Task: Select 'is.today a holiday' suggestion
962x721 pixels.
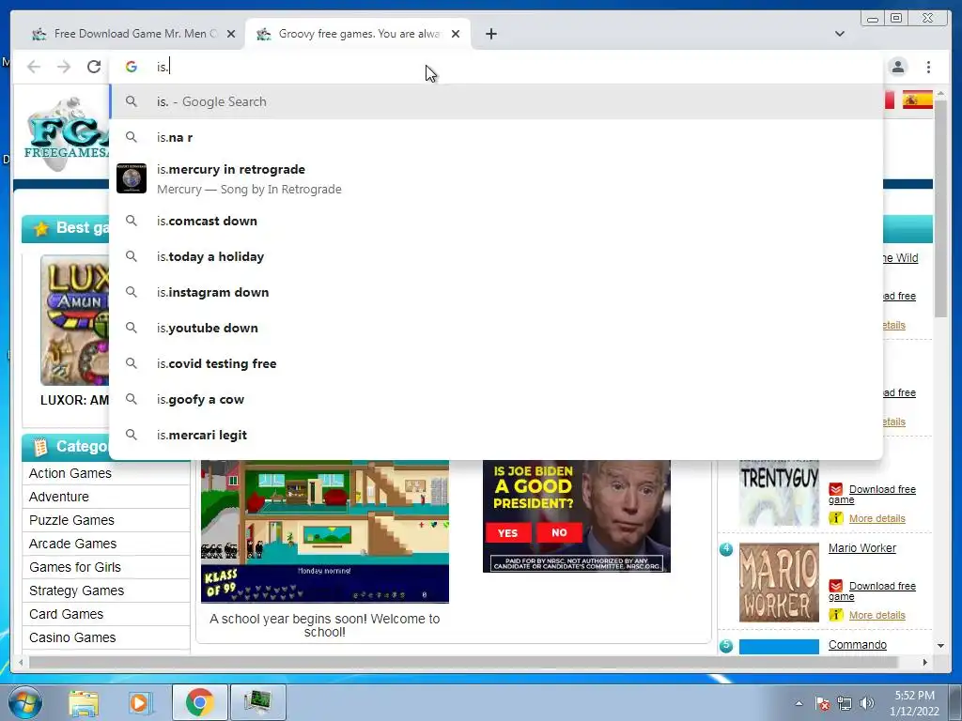Action: click(x=497, y=256)
